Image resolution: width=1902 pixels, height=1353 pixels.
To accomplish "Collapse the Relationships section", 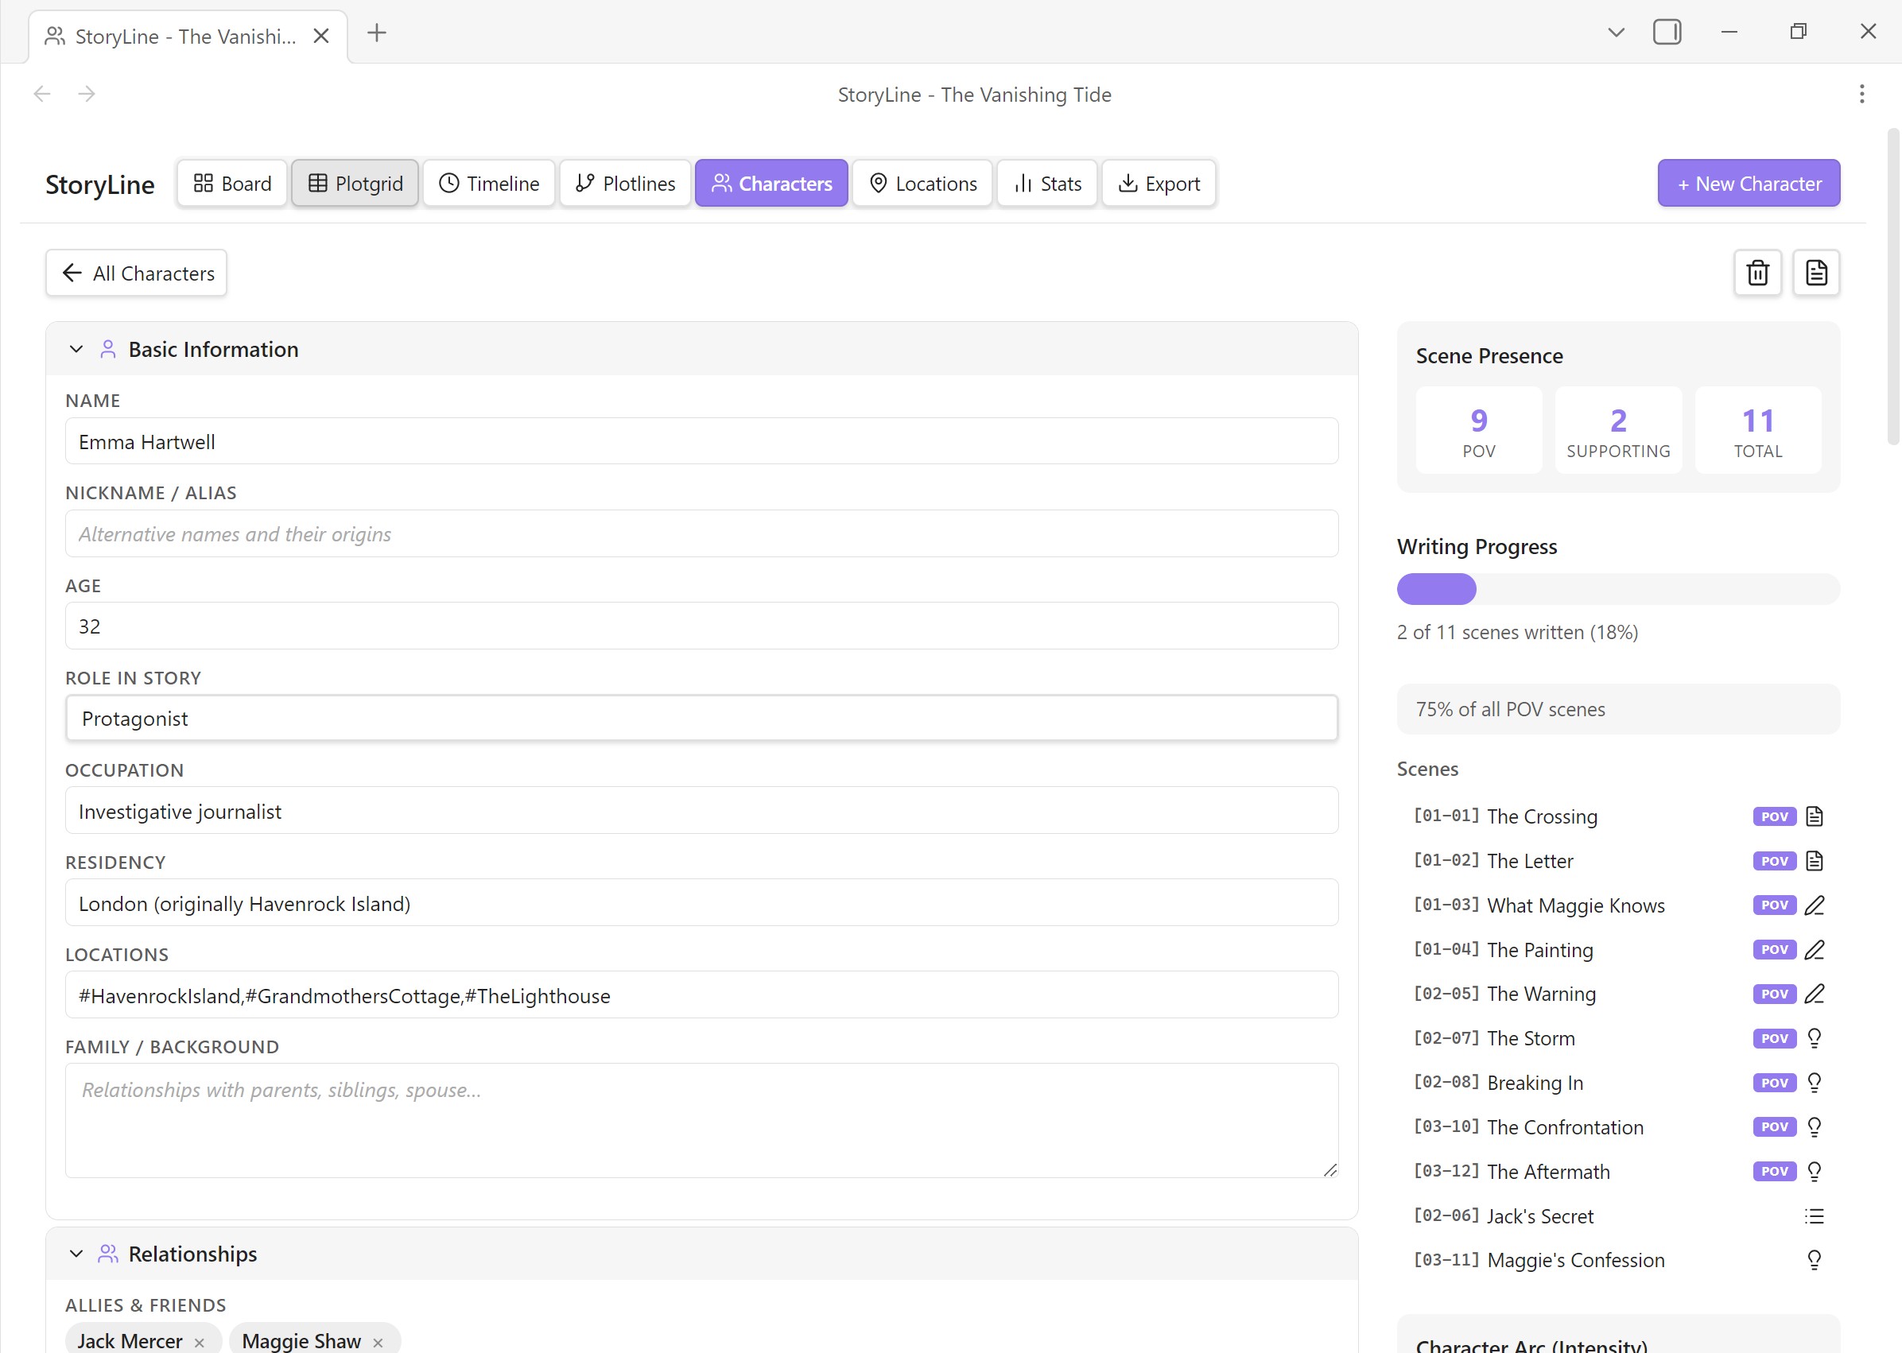I will point(76,1254).
